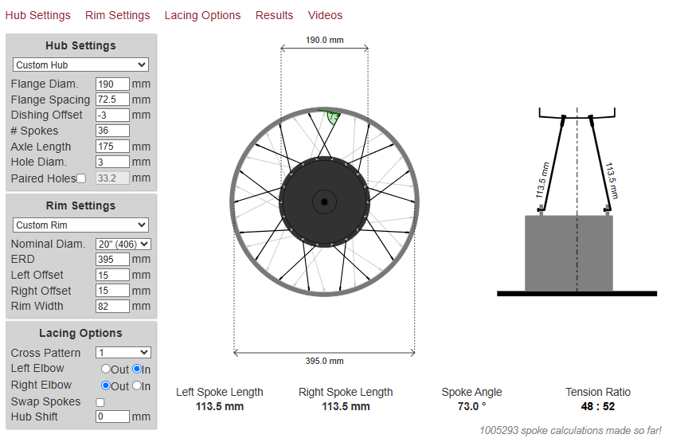
Task: Click the green spoke angle marker
Action: pos(331,117)
